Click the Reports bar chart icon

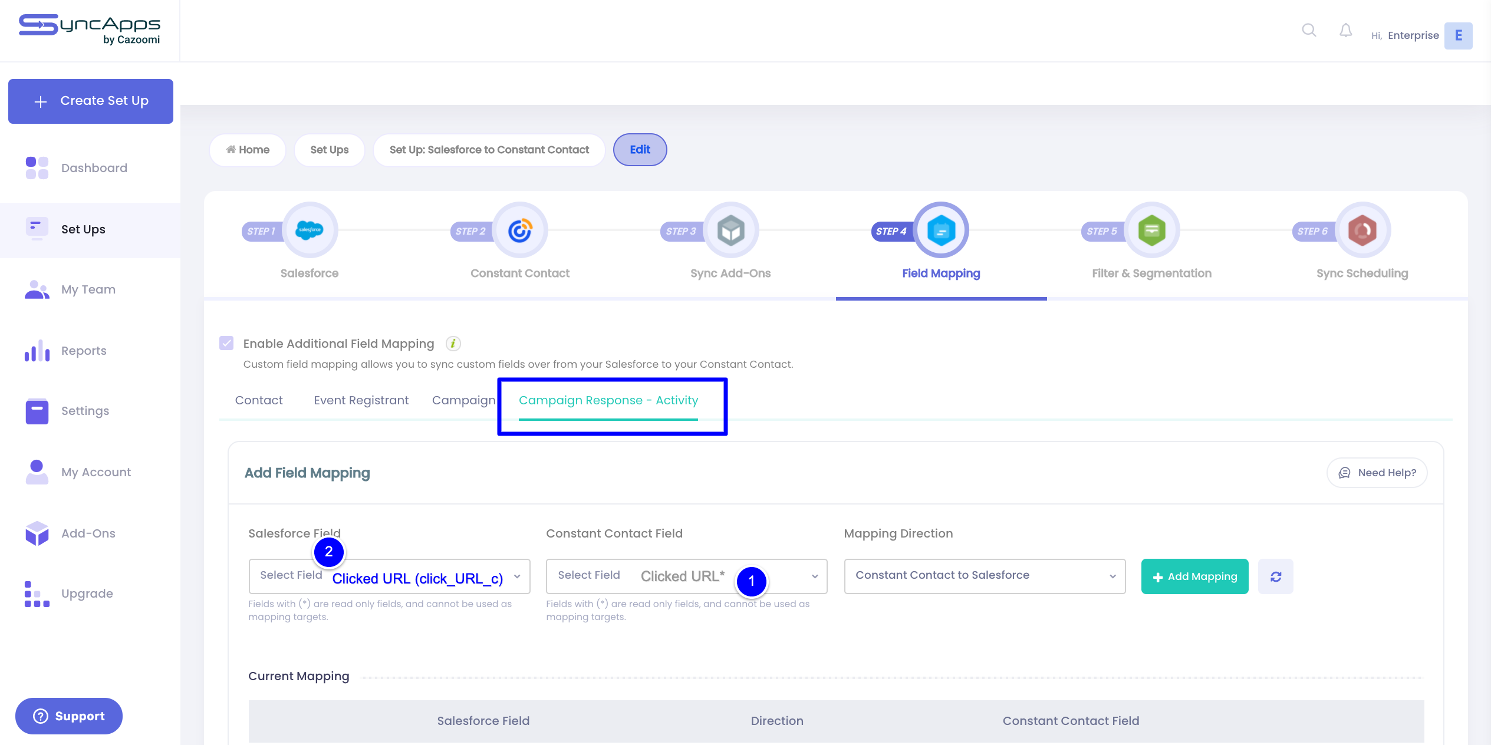pos(37,351)
